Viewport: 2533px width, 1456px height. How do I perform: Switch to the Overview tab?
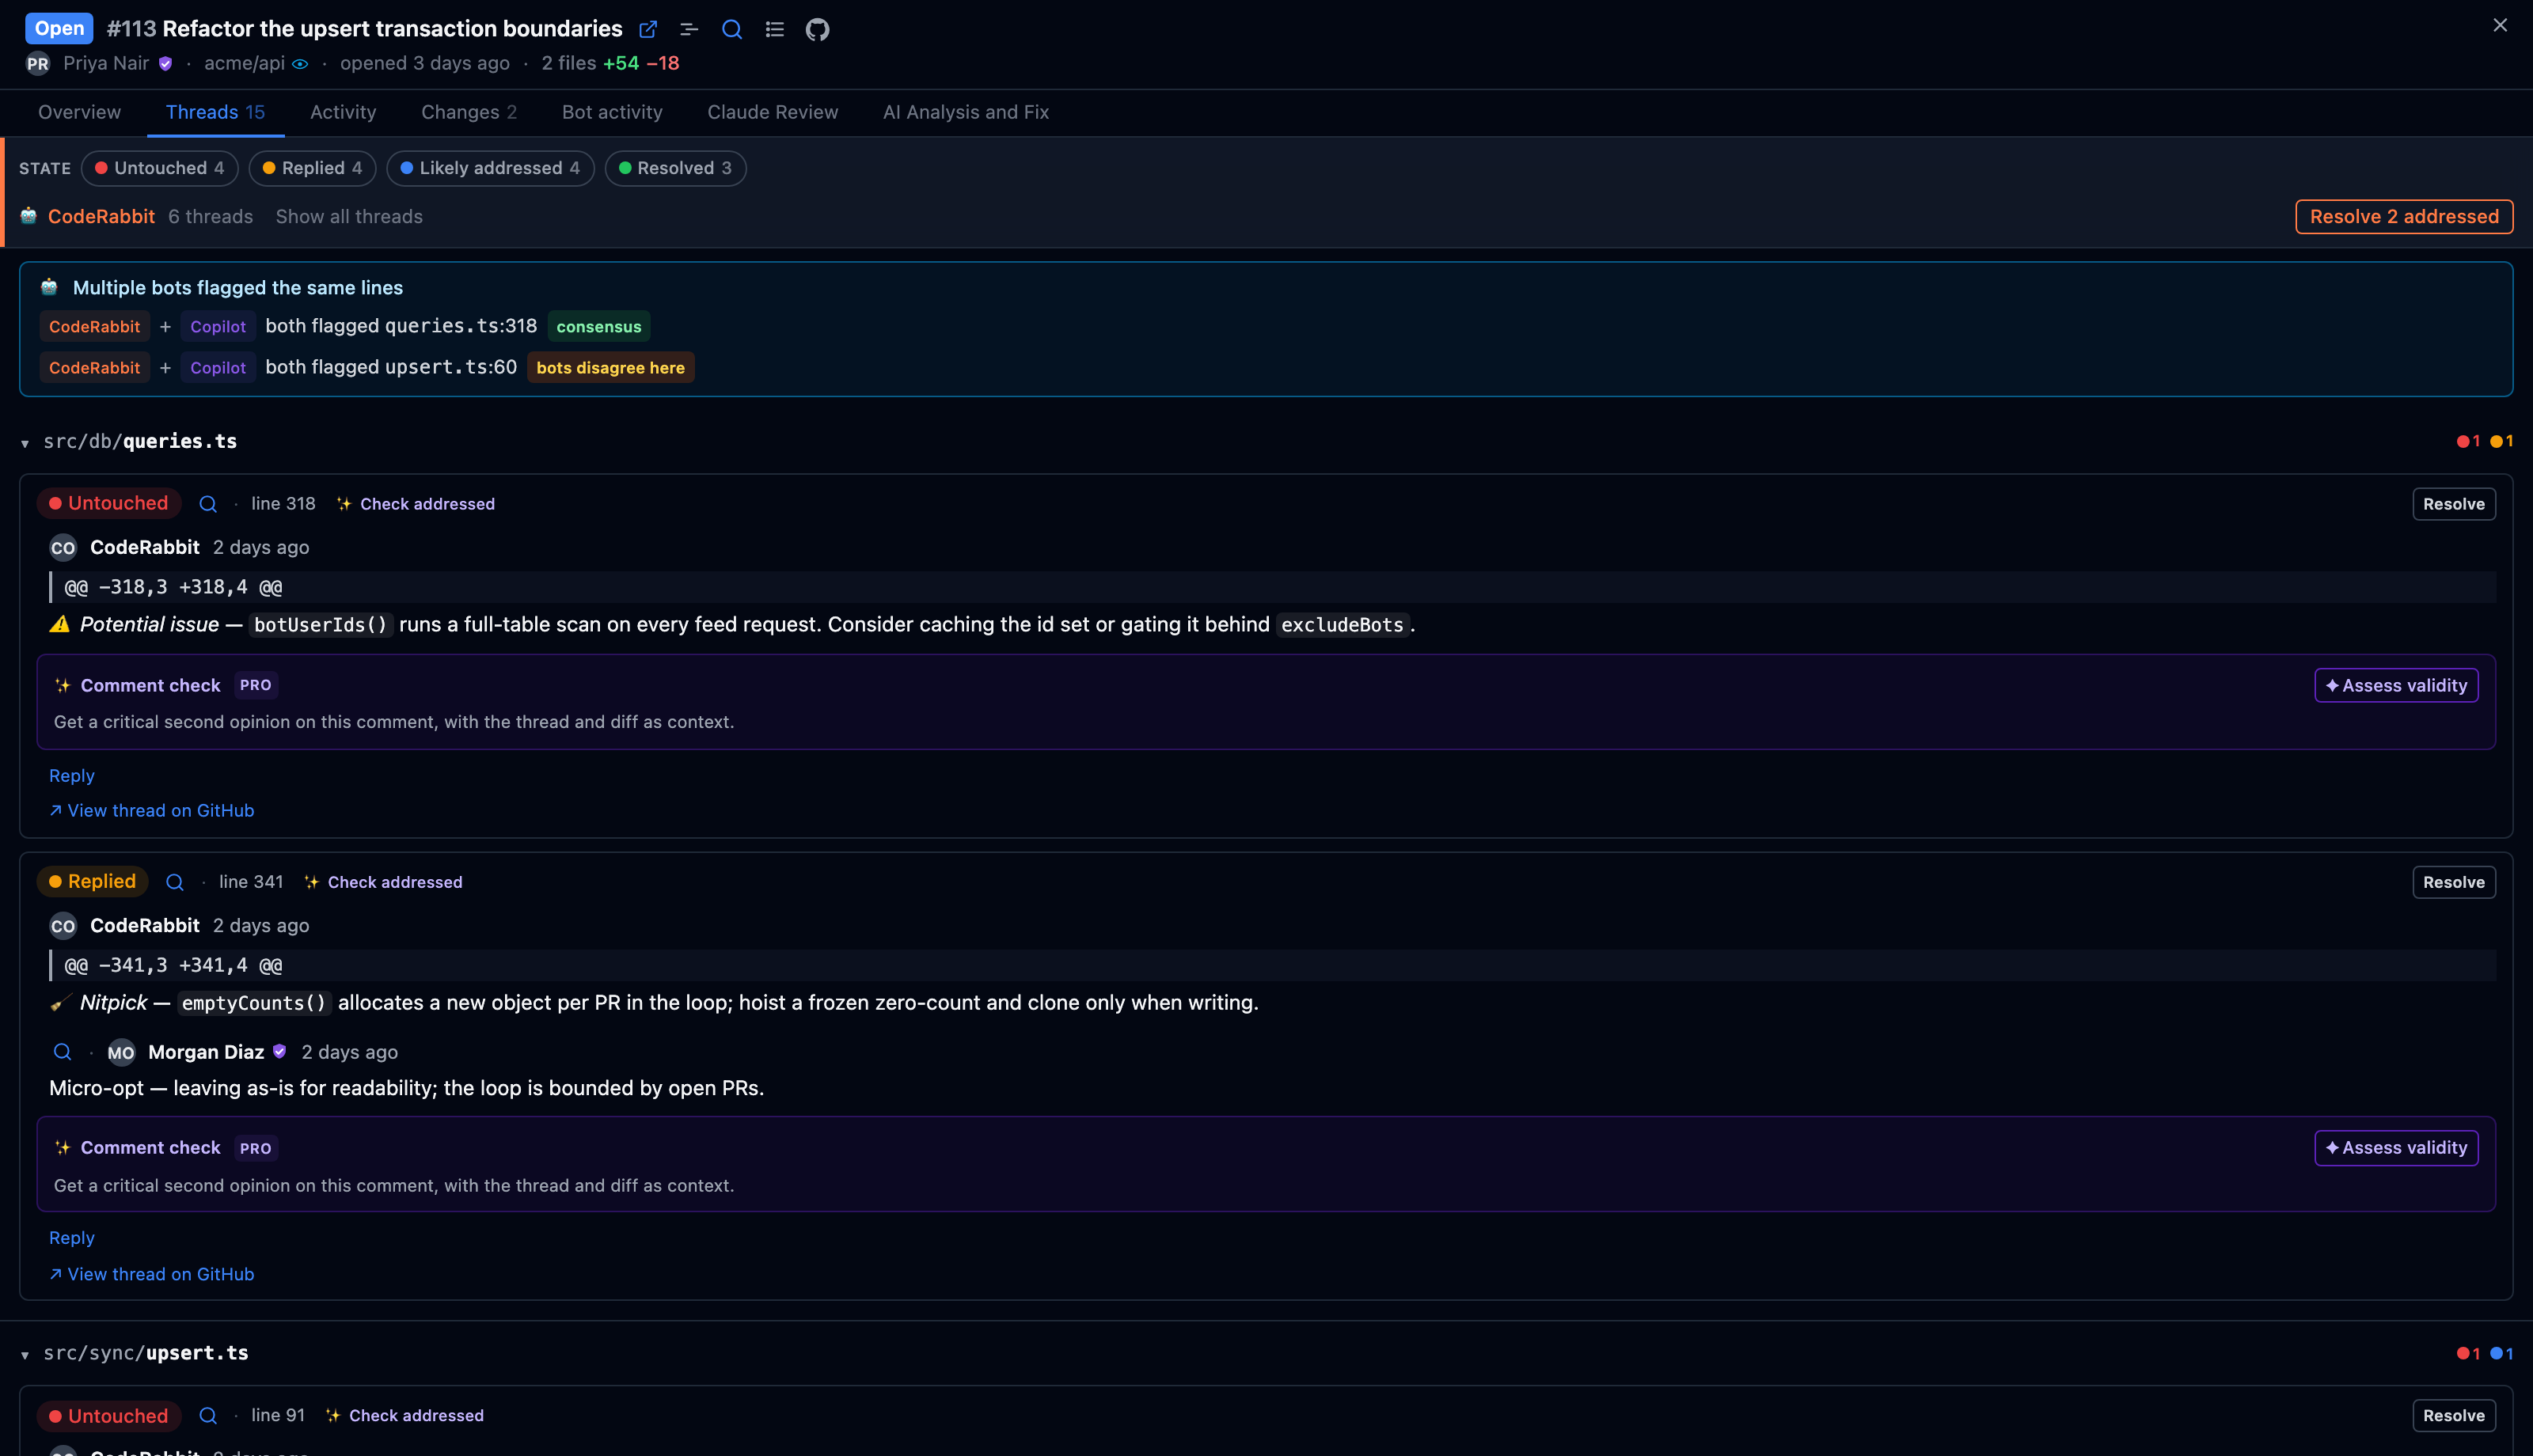[79, 112]
